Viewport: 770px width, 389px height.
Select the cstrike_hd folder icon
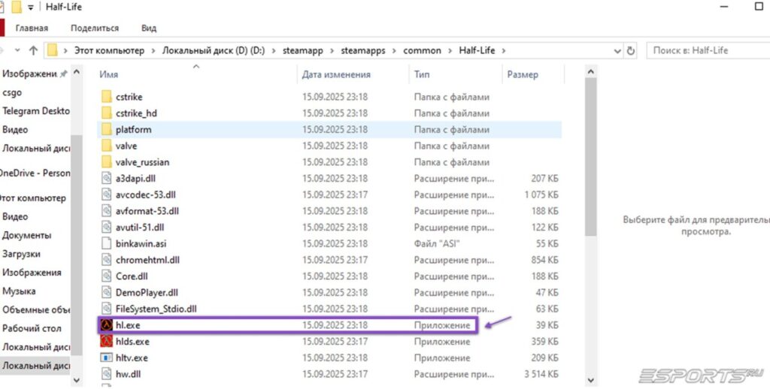pos(107,113)
